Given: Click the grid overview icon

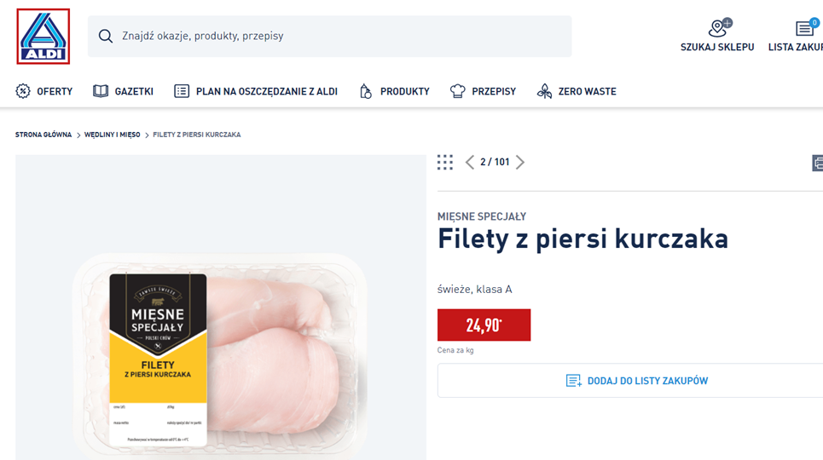Looking at the screenshot, I should 444,162.
